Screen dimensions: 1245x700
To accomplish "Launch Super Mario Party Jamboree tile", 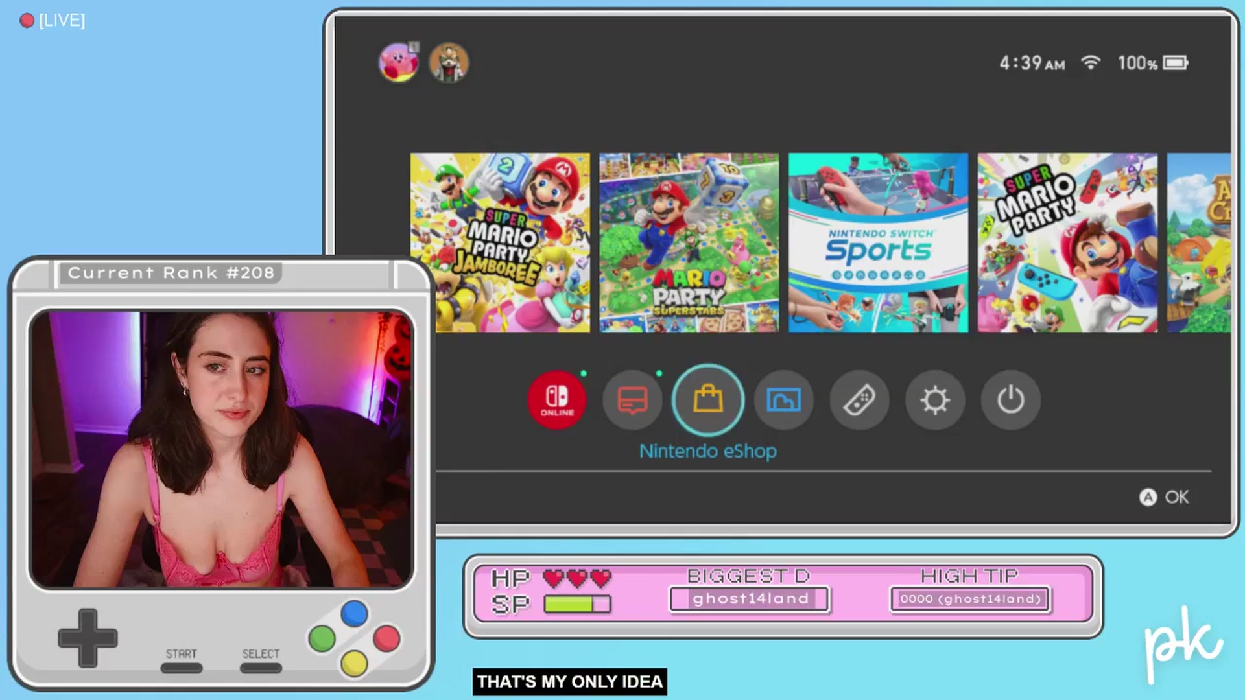I will point(500,243).
